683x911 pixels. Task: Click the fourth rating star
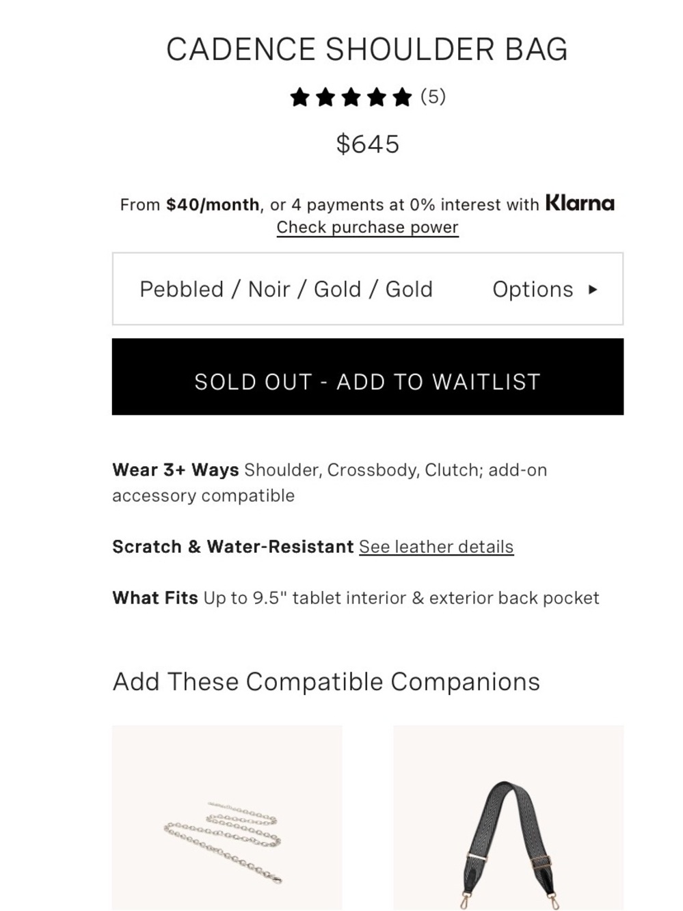(377, 98)
